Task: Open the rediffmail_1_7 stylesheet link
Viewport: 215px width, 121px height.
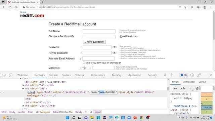Action: click(185, 106)
